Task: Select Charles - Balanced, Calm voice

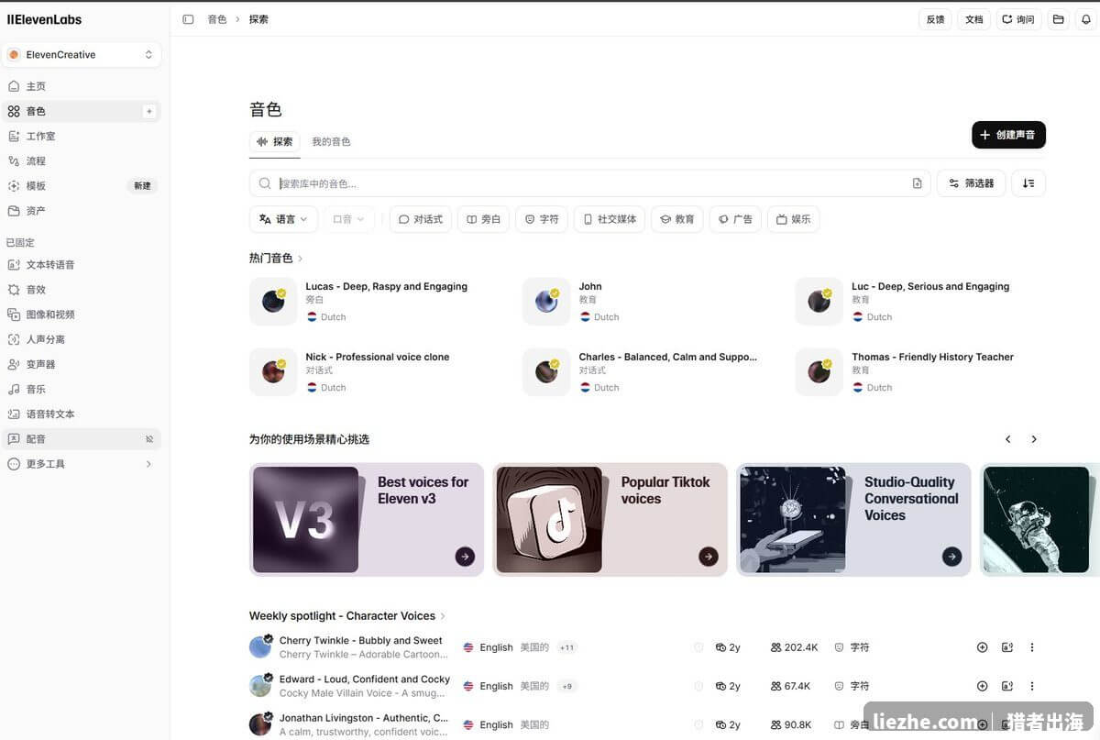Action: (x=668, y=357)
